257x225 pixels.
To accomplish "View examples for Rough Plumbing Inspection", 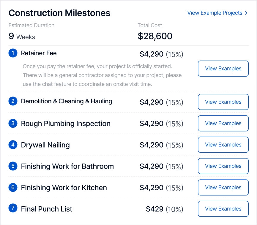I will tap(223, 123).
